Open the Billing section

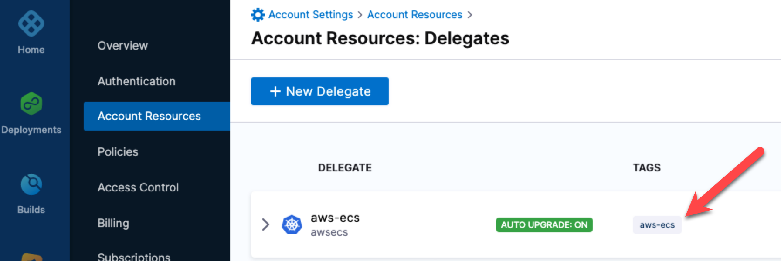pyautogui.click(x=113, y=223)
